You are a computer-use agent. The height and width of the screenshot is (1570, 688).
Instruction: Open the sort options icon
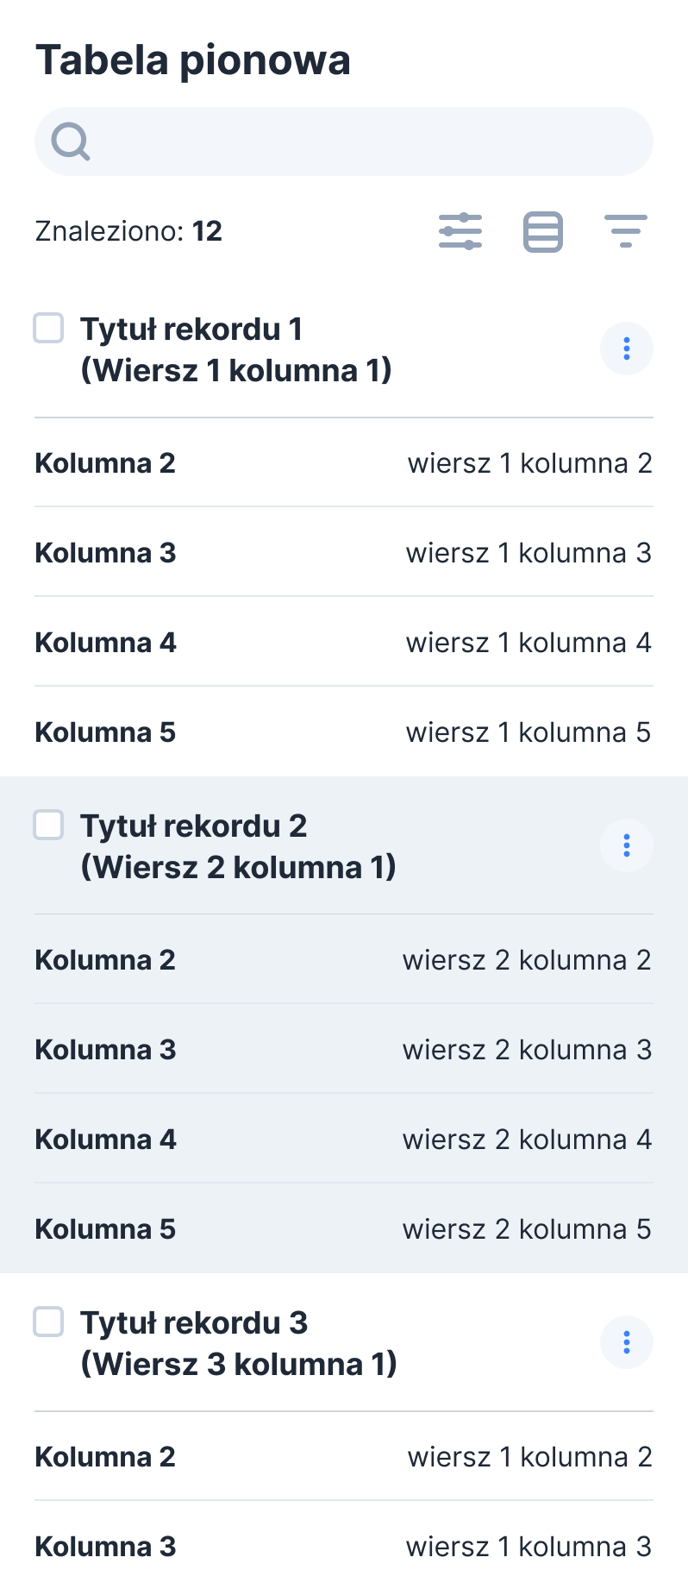coord(626,231)
